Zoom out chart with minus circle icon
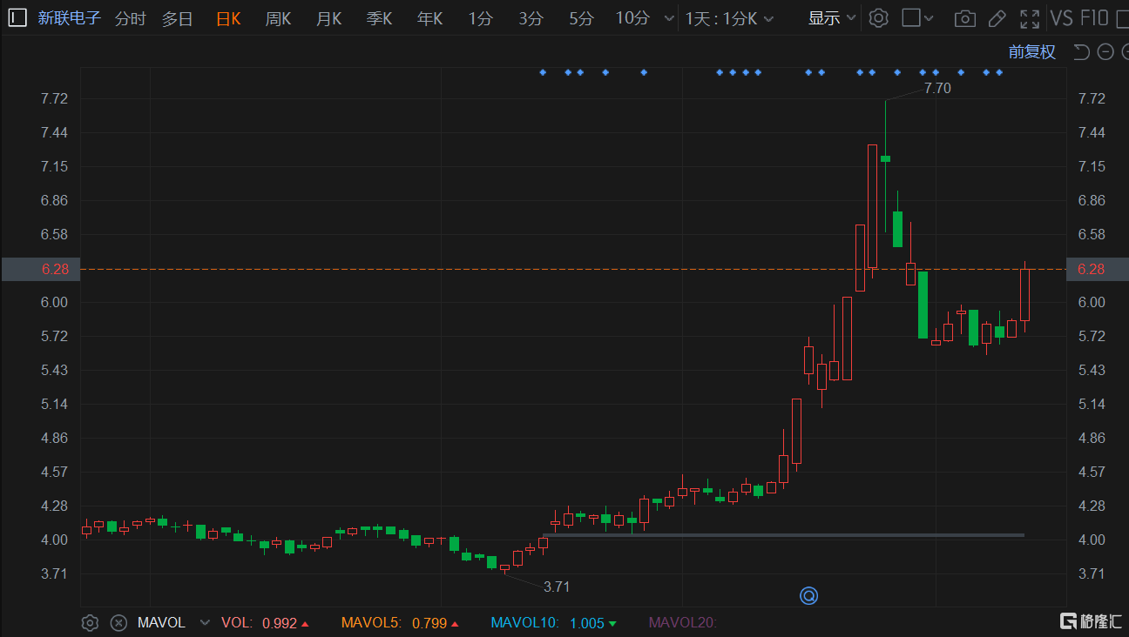1129x637 pixels. coord(1105,52)
